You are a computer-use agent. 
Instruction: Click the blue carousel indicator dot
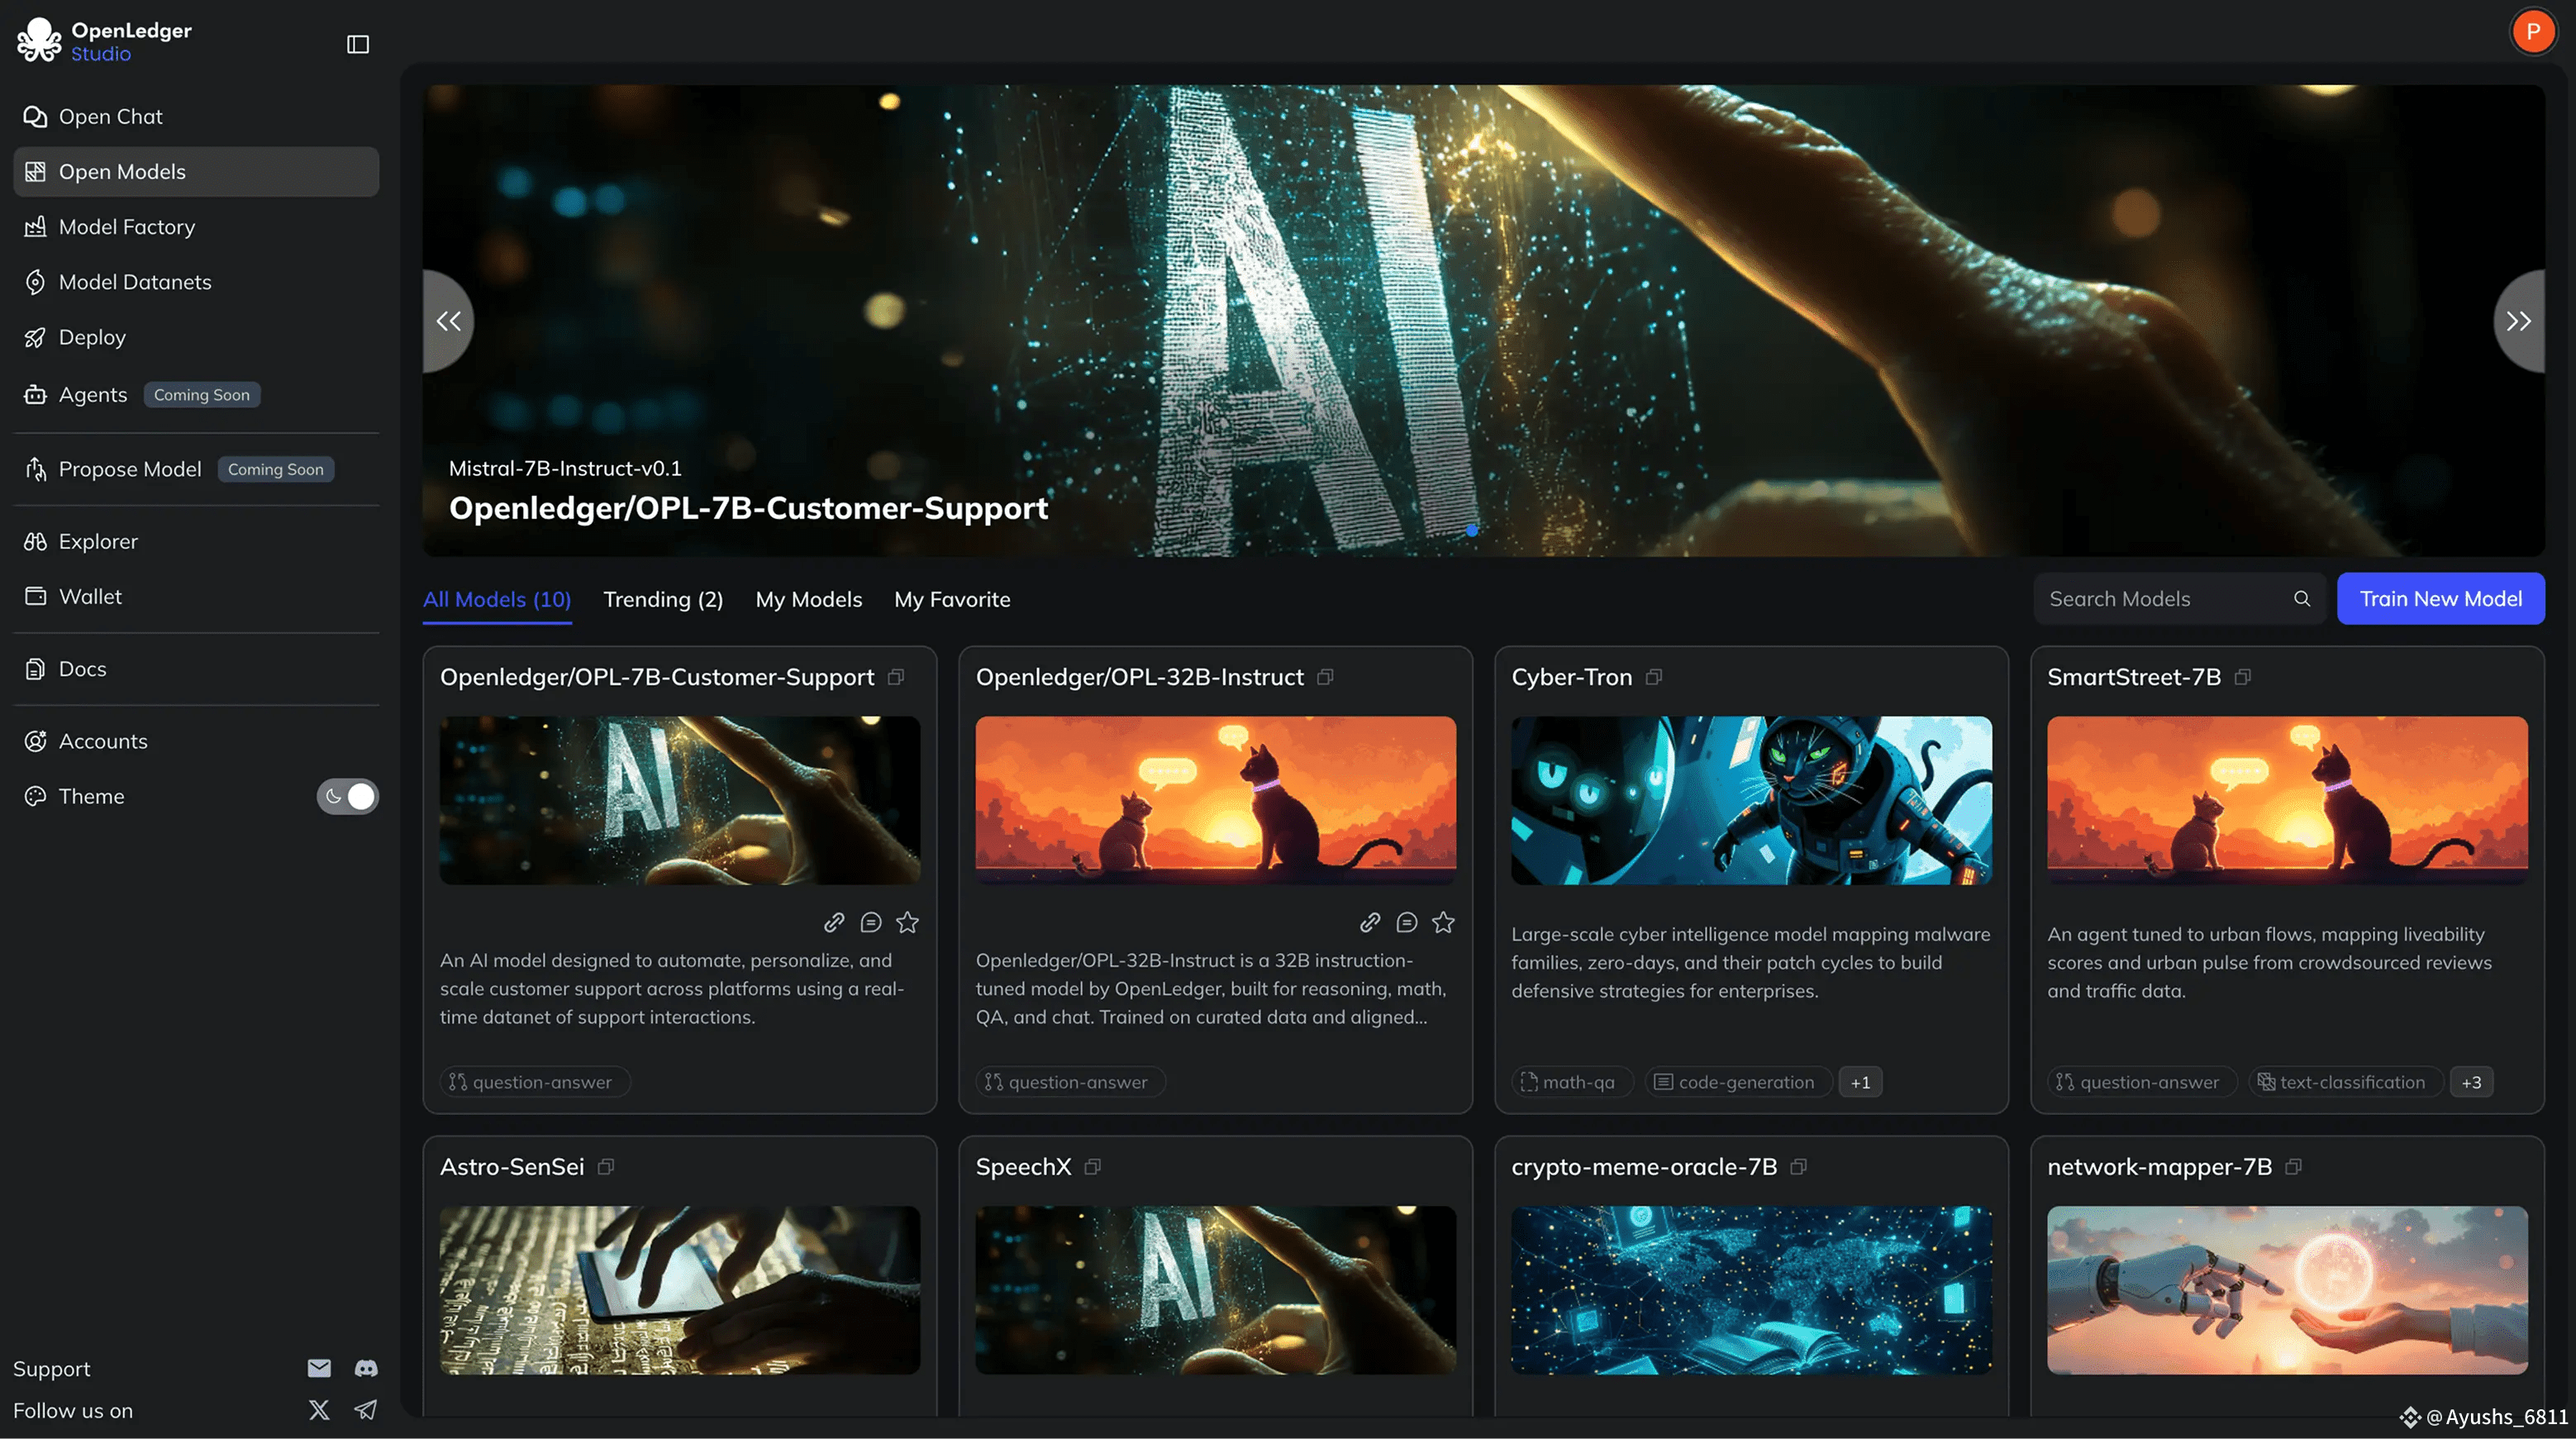point(1472,530)
